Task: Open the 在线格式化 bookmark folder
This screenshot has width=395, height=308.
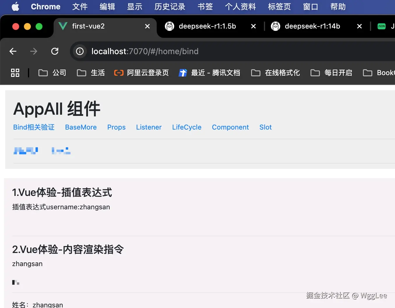Action: tap(275, 72)
